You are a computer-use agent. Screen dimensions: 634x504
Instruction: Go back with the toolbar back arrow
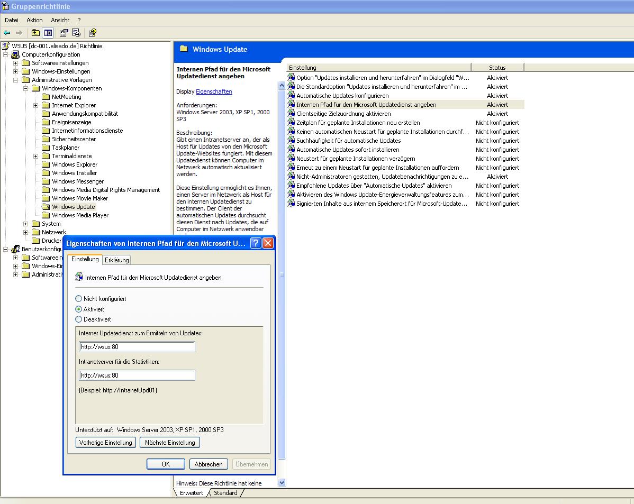click(7, 33)
